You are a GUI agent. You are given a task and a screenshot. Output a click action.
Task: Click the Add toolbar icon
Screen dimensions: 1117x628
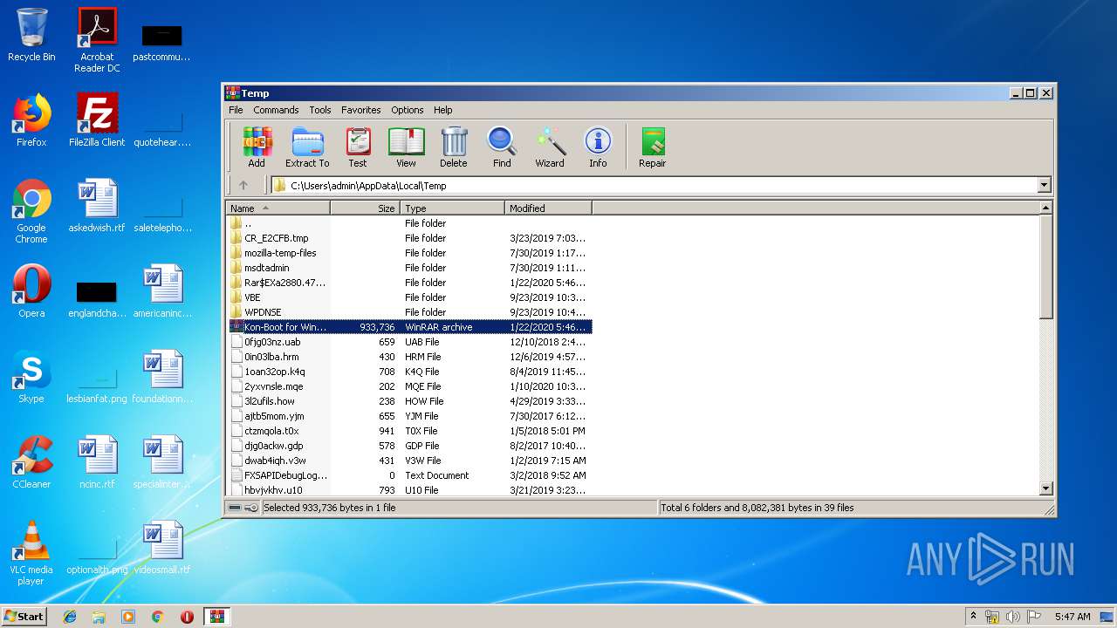click(257, 147)
